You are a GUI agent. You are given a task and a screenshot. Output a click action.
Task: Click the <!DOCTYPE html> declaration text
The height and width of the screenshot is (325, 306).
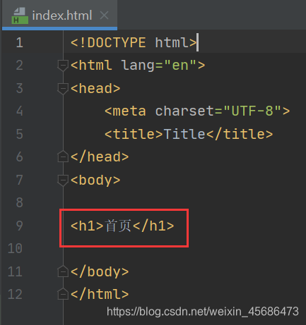[134, 43]
